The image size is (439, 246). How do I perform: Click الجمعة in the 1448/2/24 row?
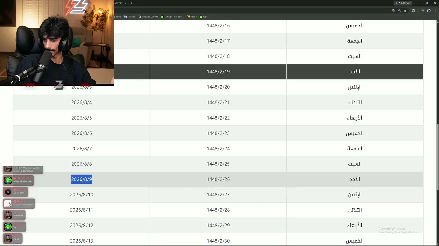[355, 149]
